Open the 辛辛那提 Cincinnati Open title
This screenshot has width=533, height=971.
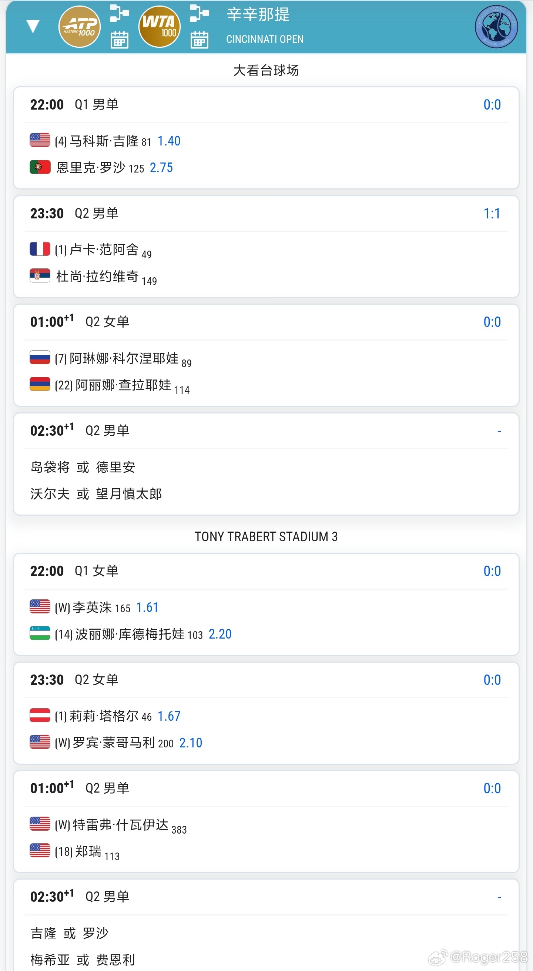(265, 26)
